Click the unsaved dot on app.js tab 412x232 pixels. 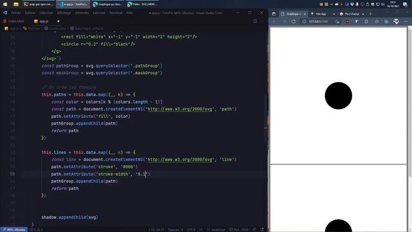pyautogui.click(x=59, y=21)
